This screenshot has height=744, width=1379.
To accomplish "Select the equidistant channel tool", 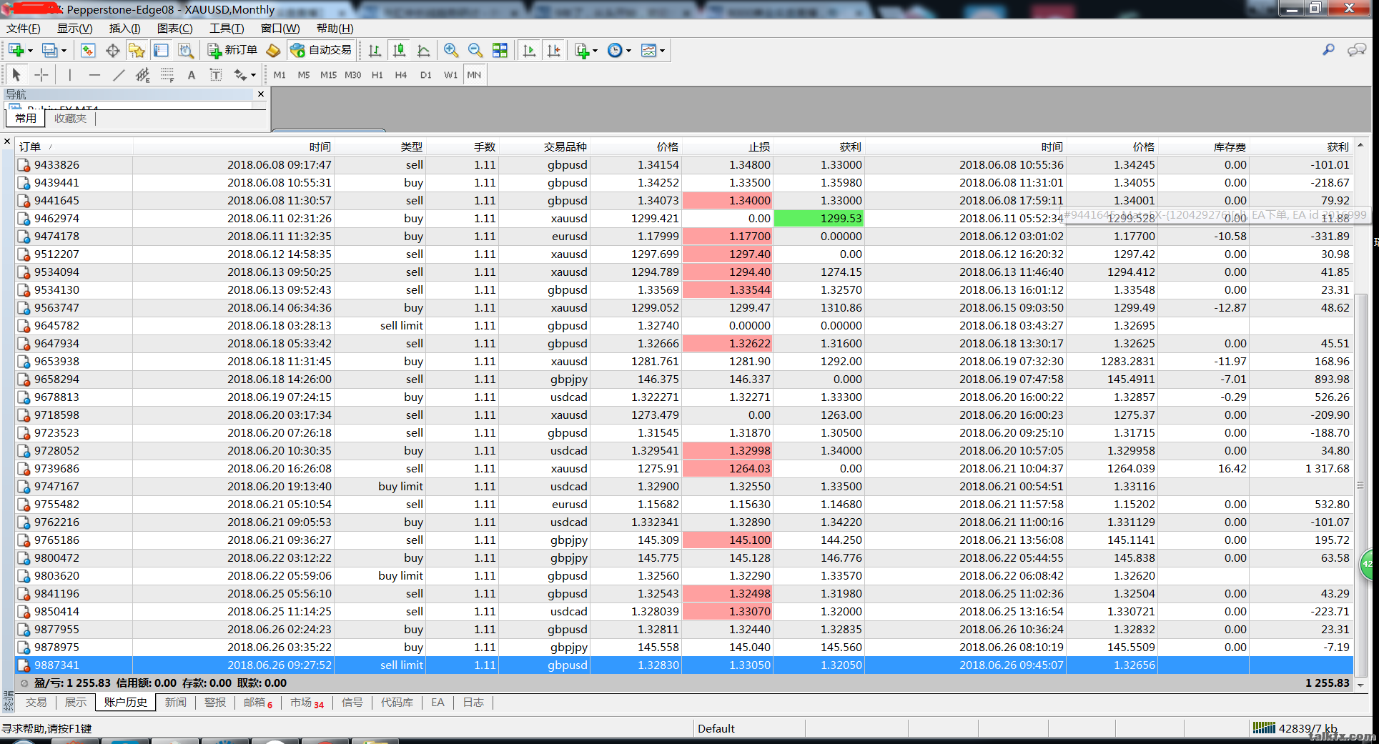I will pos(143,74).
